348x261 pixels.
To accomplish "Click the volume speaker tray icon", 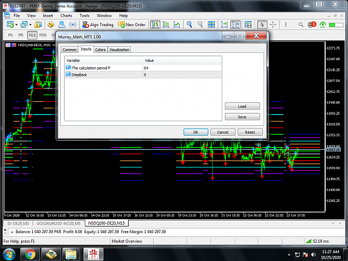I will pos(313,254).
